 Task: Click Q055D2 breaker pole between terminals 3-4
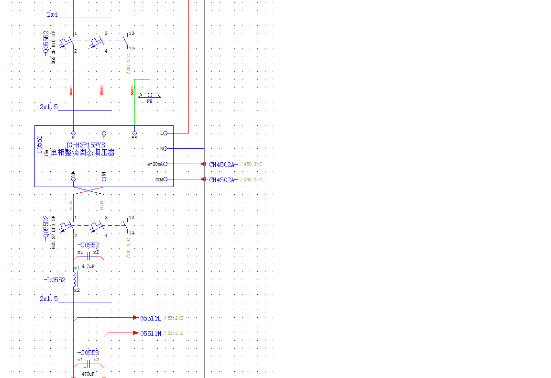point(99,225)
